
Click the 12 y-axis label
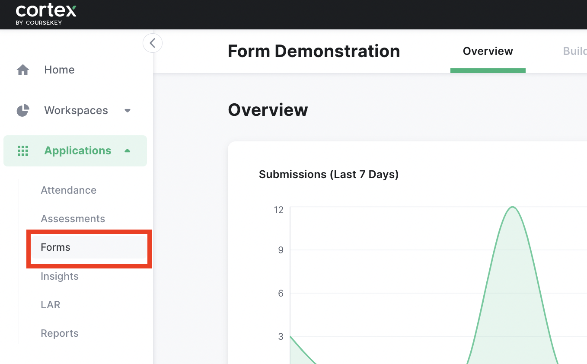click(279, 210)
